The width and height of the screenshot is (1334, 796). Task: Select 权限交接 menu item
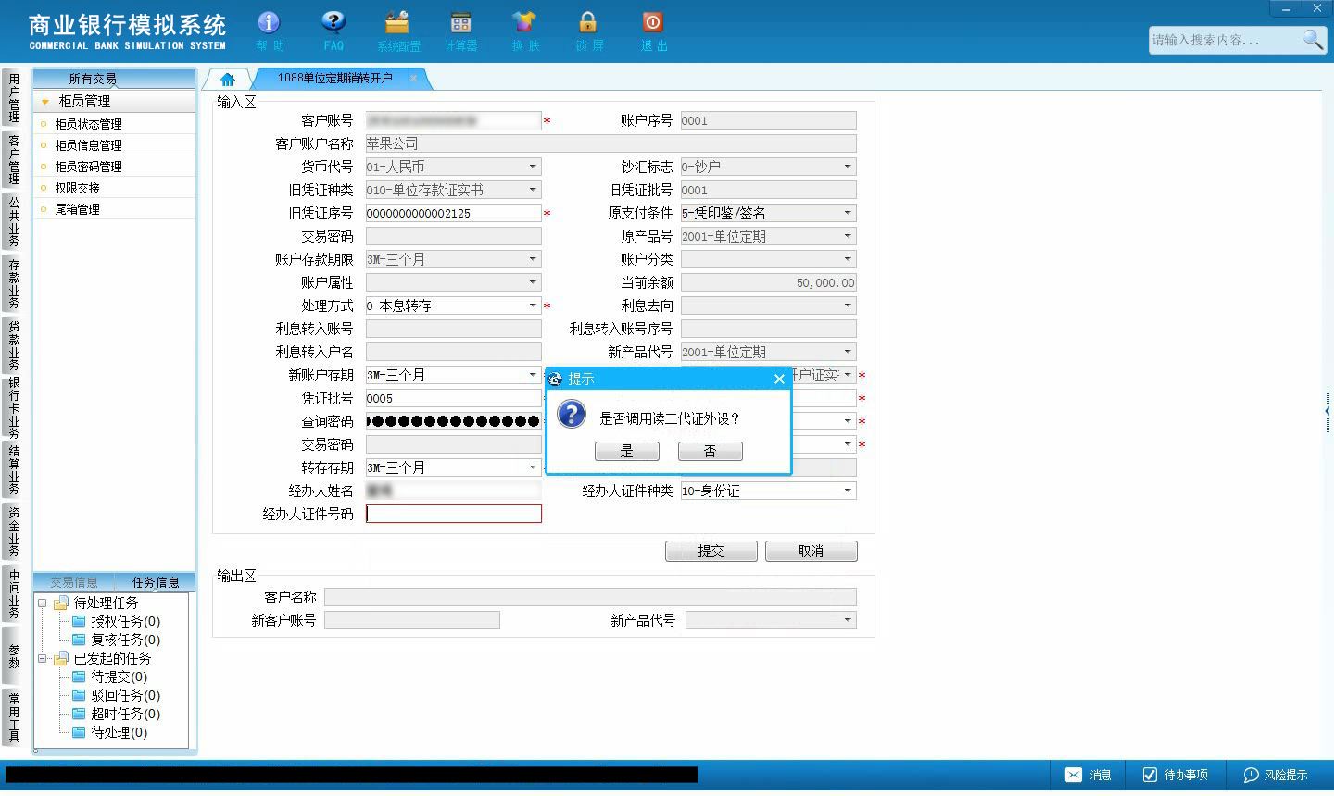coord(77,188)
